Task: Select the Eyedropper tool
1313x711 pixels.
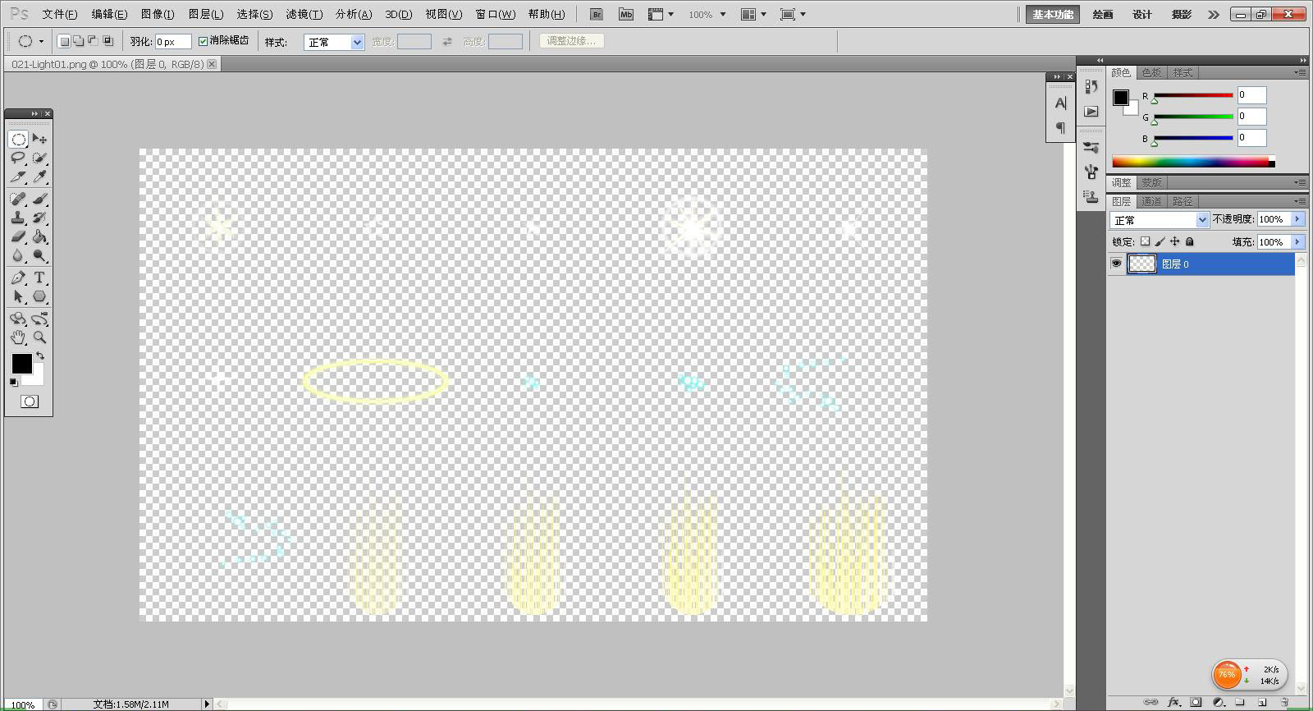Action: [39, 177]
